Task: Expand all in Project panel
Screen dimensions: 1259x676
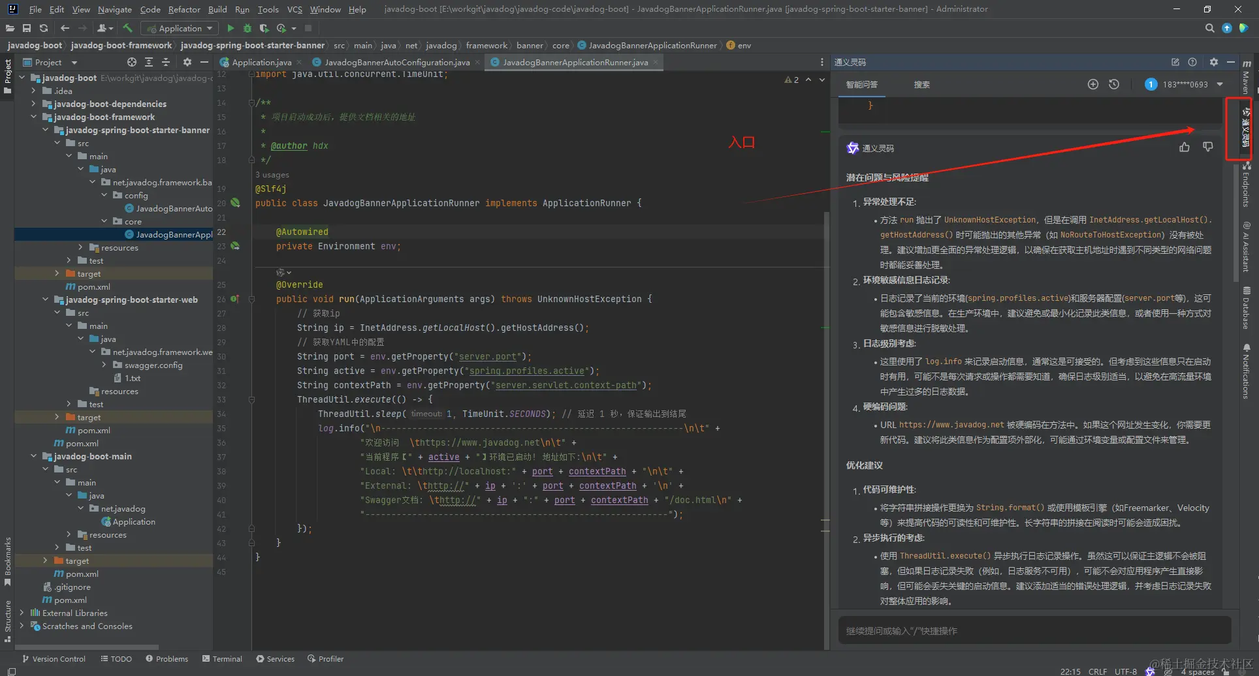Action: pyautogui.click(x=149, y=62)
